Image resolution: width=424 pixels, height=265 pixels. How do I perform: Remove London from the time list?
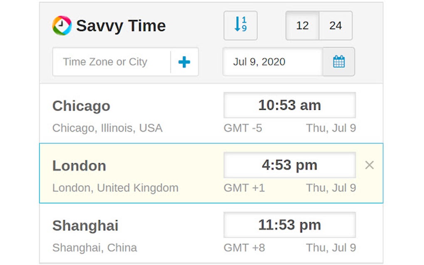tap(369, 165)
